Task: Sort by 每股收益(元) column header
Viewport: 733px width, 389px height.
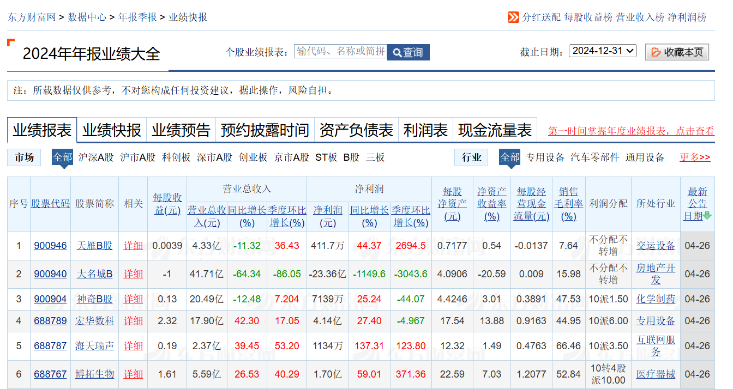Action: click(167, 204)
